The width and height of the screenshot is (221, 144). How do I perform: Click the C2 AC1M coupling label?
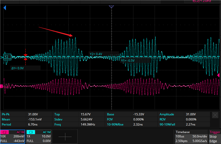(x=20, y=132)
